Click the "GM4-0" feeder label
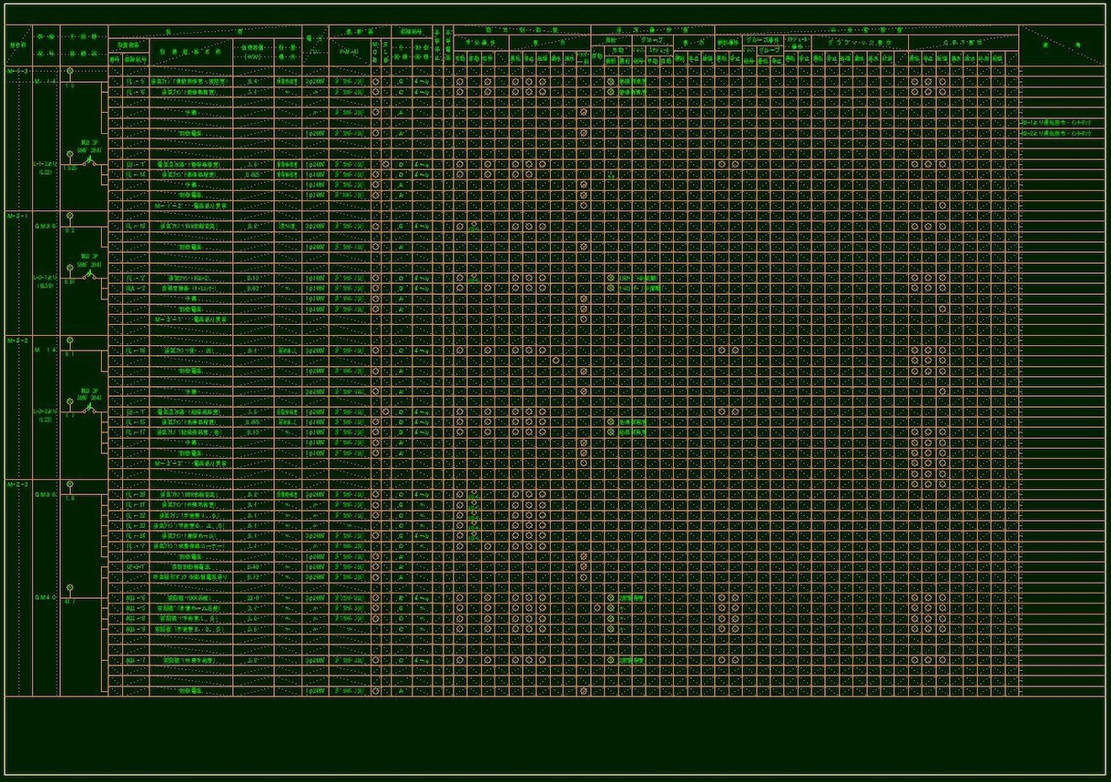 pyautogui.click(x=46, y=597)
